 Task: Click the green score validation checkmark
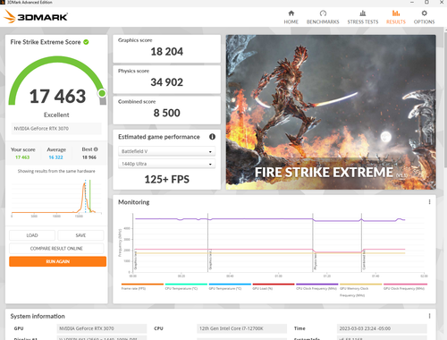[86, 42]
